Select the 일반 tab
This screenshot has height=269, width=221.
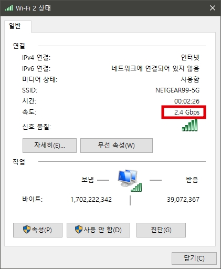(x=15, y=26)
